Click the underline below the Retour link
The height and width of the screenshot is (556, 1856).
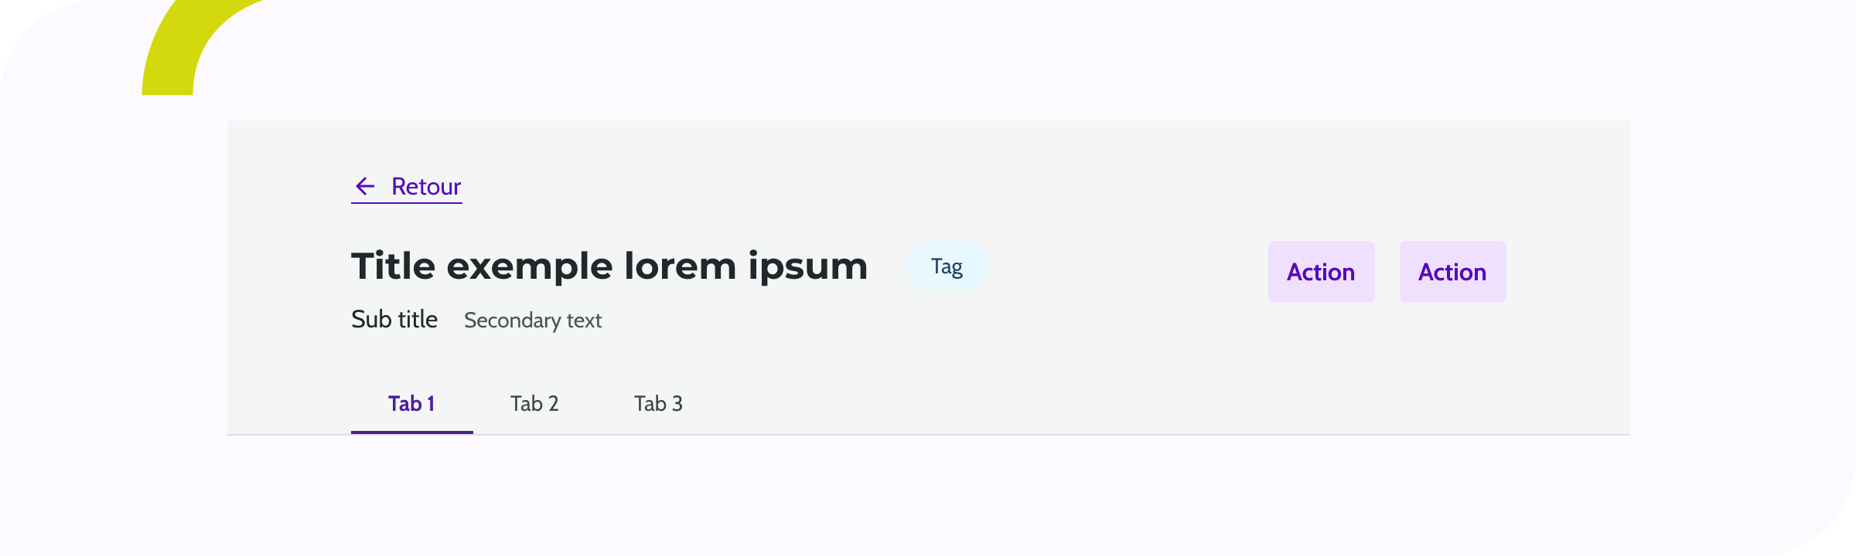tap(407, 203)
